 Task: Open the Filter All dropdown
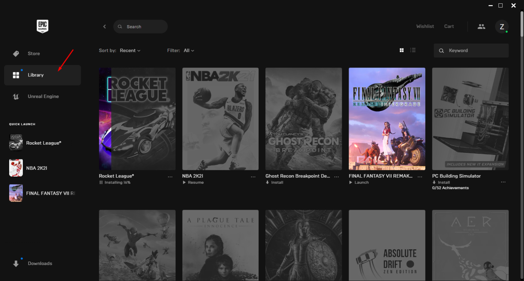(x=189, y=50)
